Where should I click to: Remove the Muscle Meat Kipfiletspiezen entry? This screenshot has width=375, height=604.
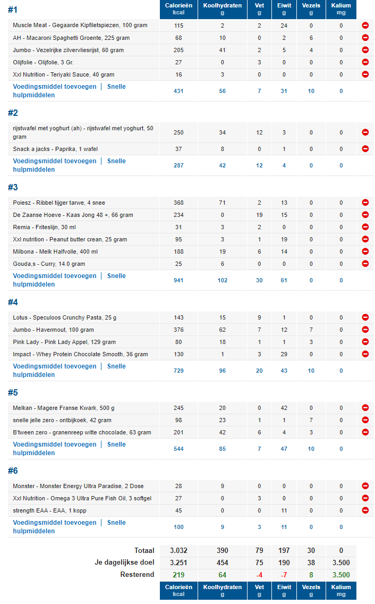coord(365,26)
